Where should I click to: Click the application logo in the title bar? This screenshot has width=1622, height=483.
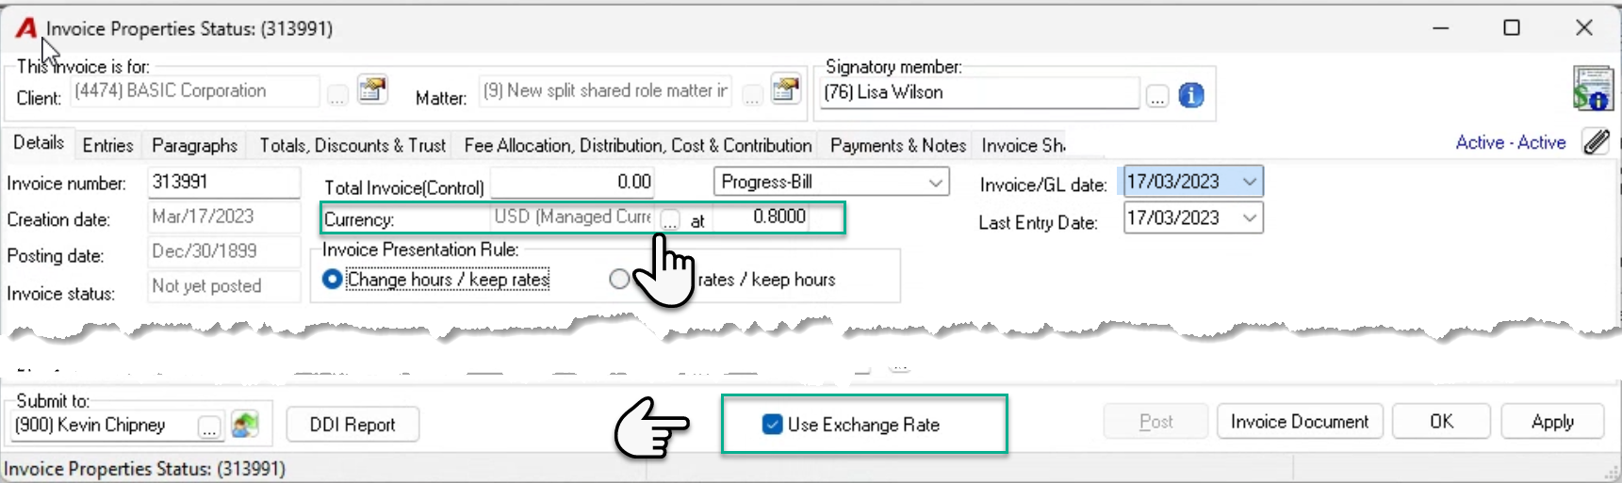tap(26, 28)
